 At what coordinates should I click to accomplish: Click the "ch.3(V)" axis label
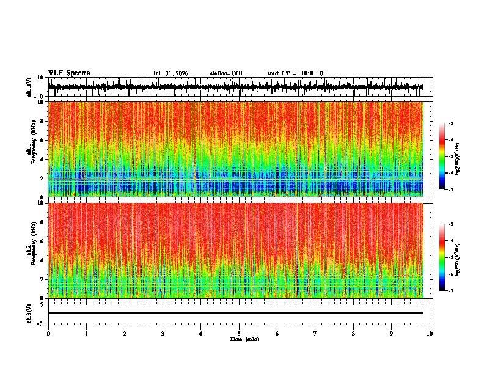coord(29,314)
